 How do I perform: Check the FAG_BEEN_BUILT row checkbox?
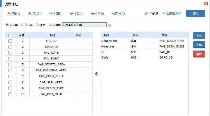(x=10, y=76)
